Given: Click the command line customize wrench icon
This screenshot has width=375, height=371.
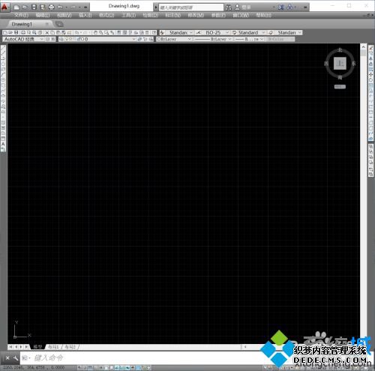Looking at the screenshot, I should click(x=16, y=358).
